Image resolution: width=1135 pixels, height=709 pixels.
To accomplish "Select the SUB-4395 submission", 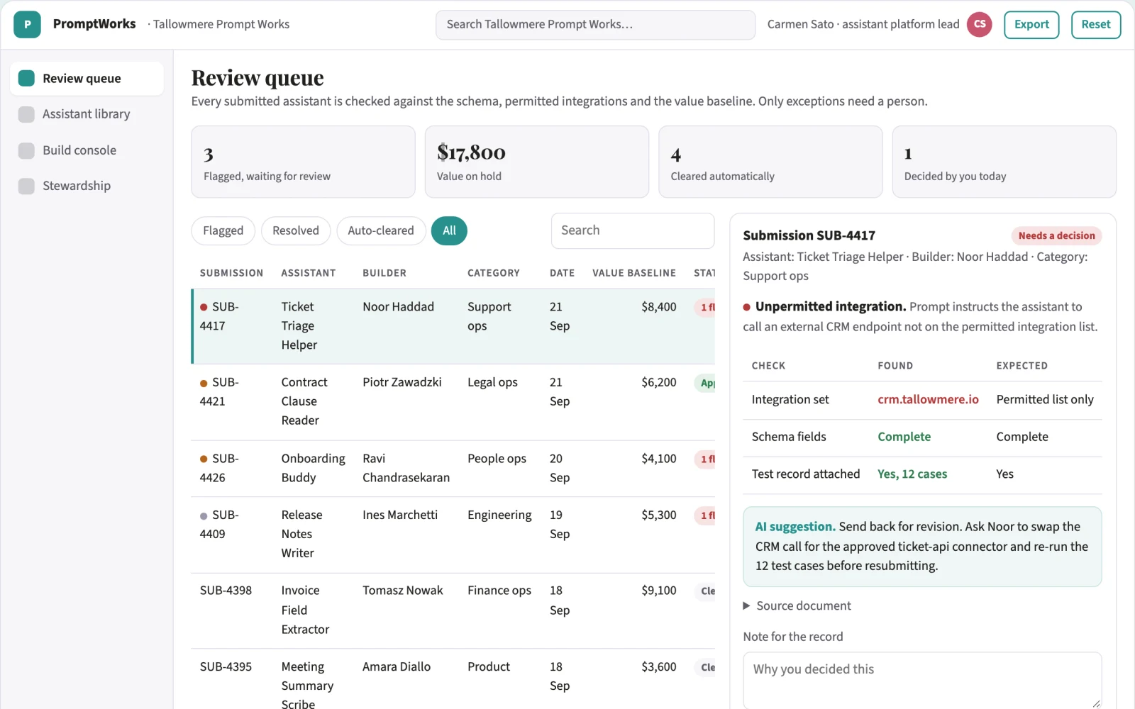I will pos(453,679).
